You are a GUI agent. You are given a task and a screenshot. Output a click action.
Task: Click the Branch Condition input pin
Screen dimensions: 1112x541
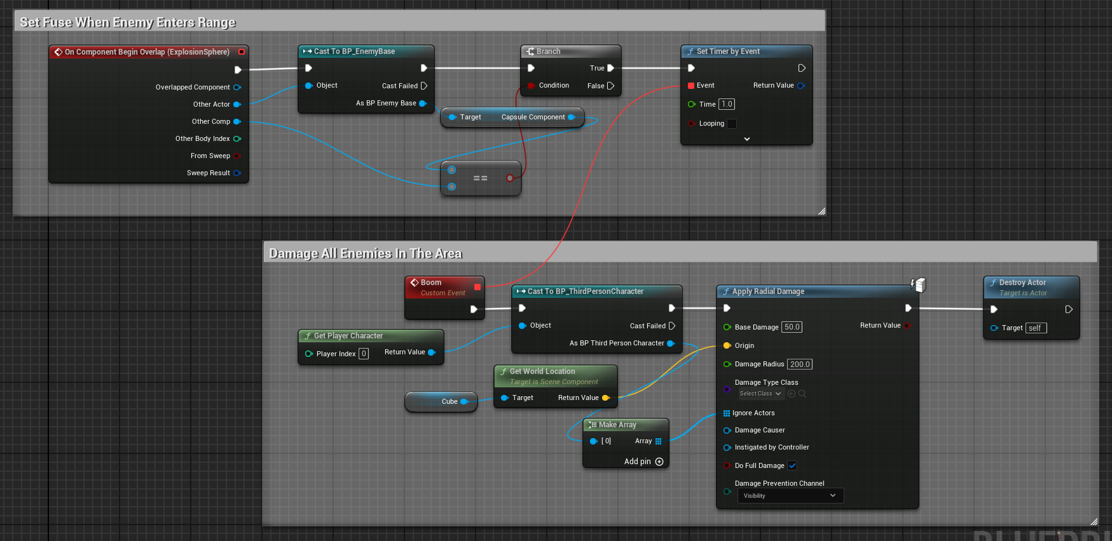click(x=531, y=85)
